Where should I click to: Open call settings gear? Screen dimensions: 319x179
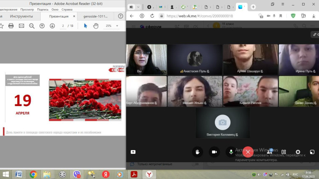coord(298,152)
